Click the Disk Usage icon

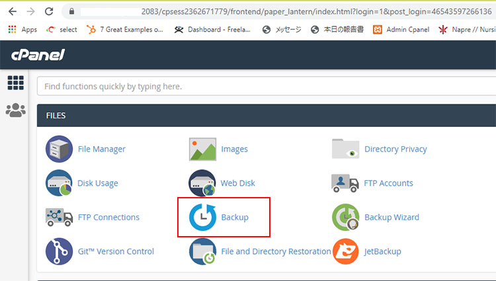coord(59,183)
